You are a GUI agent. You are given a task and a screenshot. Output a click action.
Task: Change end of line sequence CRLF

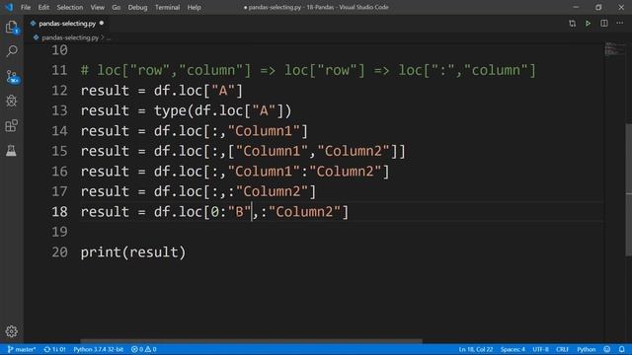pyautogui.click(x=562, y=349)
